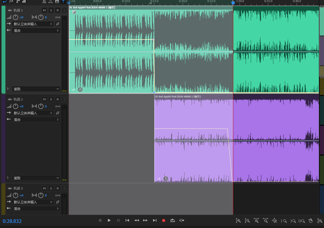Click the skip selection icon in transport
Screen dimensions: 324x228
[181, 220]
